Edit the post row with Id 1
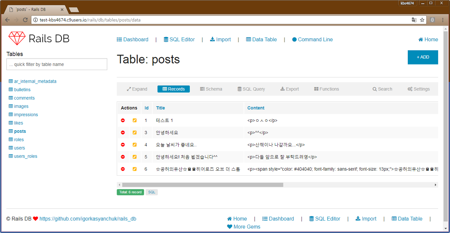 [x=135, y=120]
